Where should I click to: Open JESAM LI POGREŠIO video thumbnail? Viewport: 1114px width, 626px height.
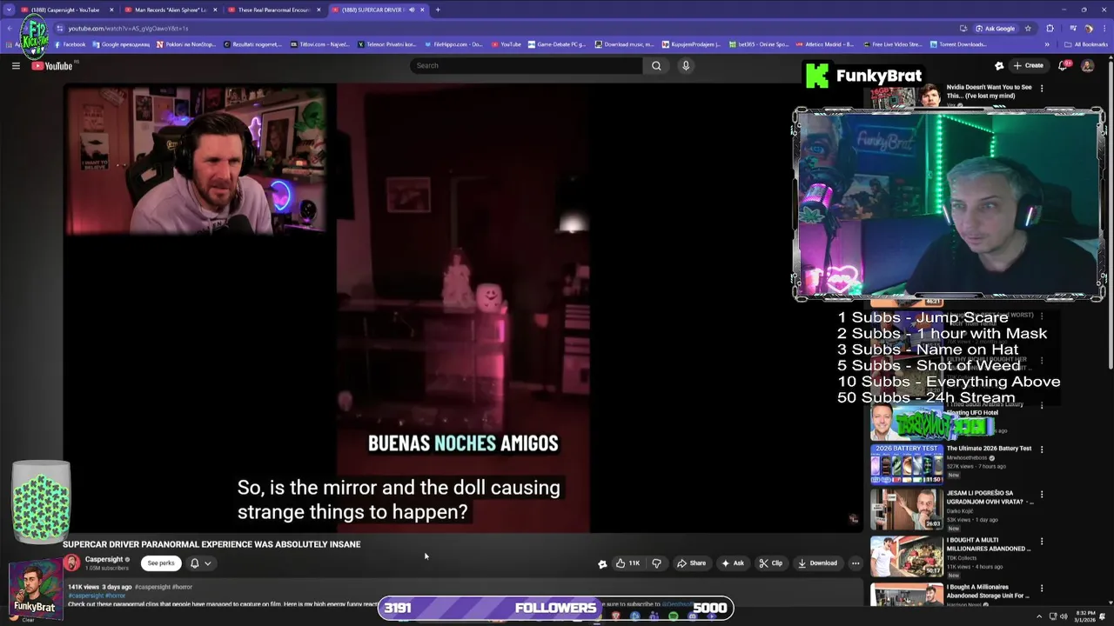[x=906, y=509]
